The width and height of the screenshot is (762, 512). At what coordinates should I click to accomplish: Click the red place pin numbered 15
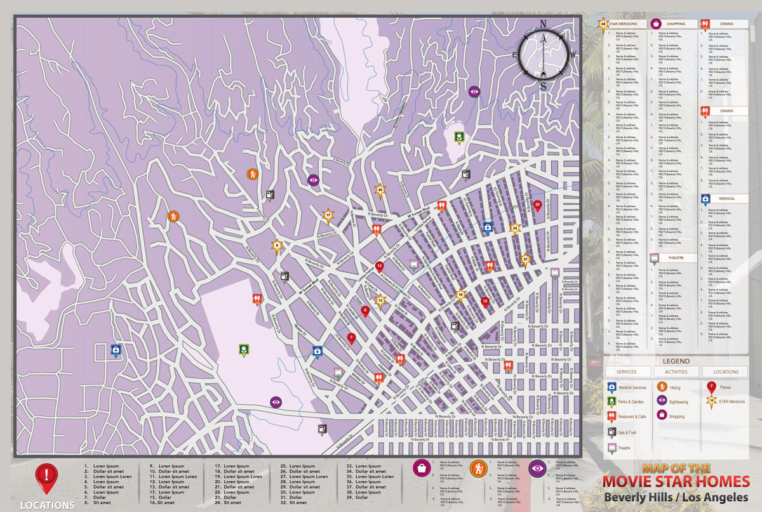point(485,301)
